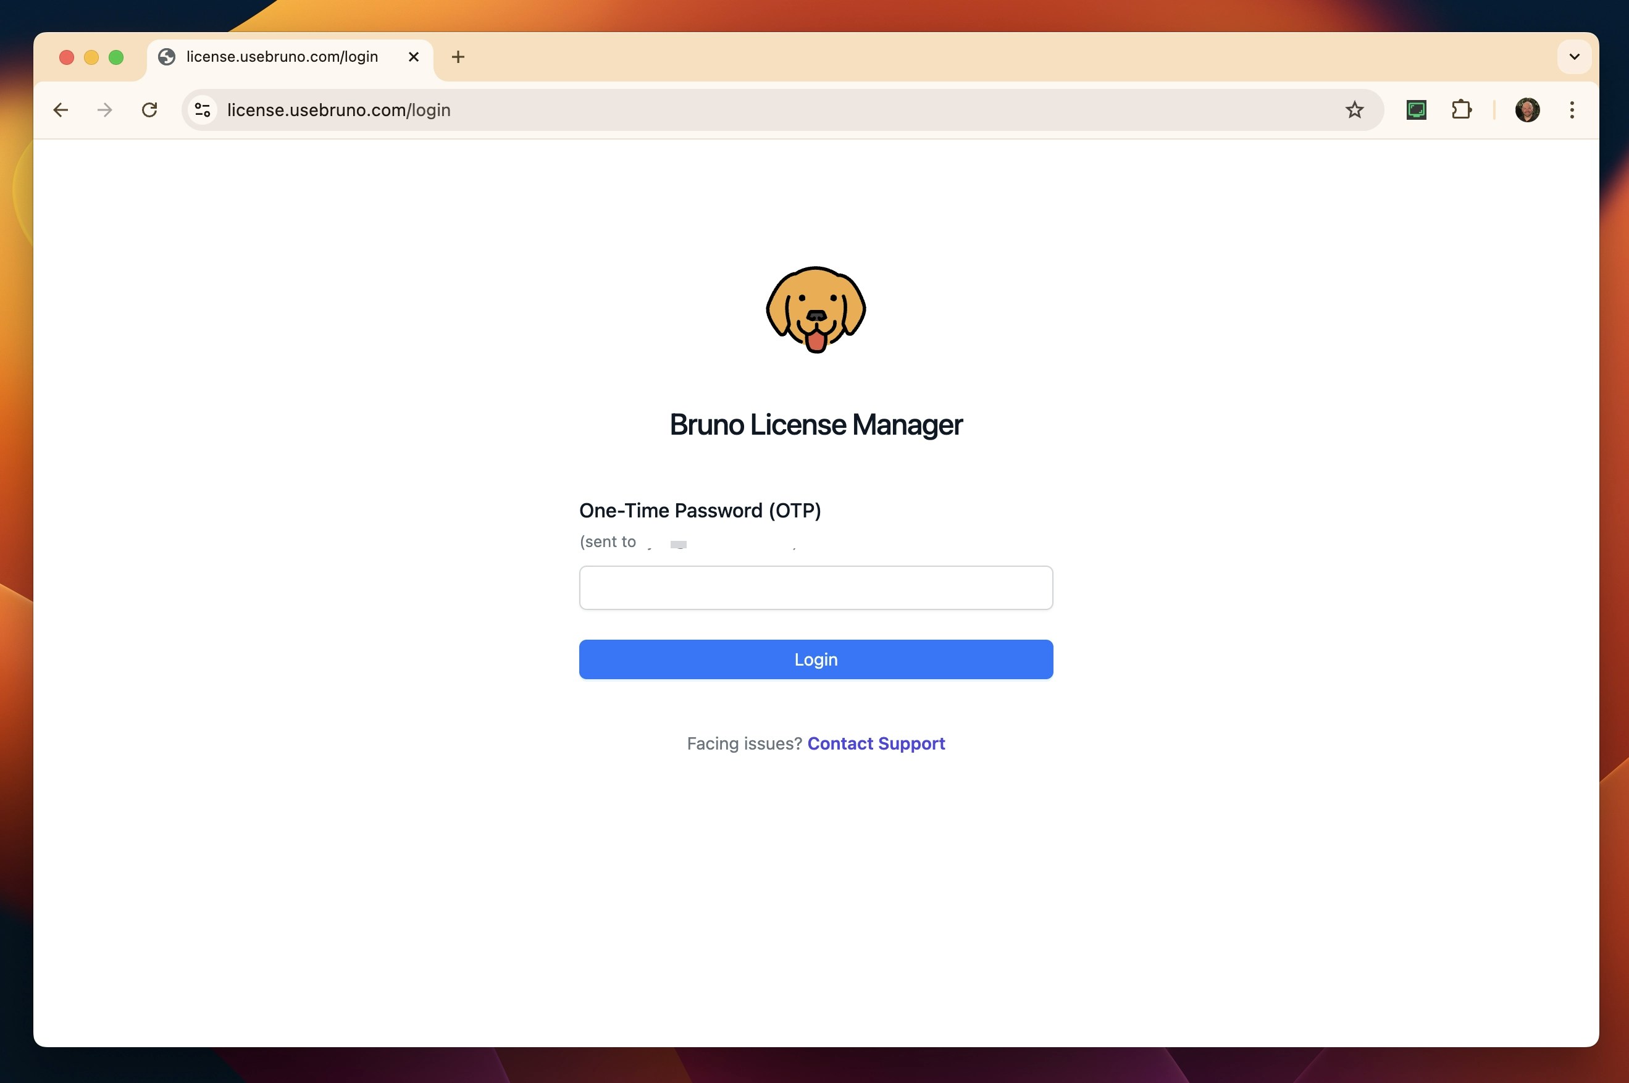Screen dimensions: 1629x1083
Task: Bookmark the page with the star icon
Action: pos(1354,110)
